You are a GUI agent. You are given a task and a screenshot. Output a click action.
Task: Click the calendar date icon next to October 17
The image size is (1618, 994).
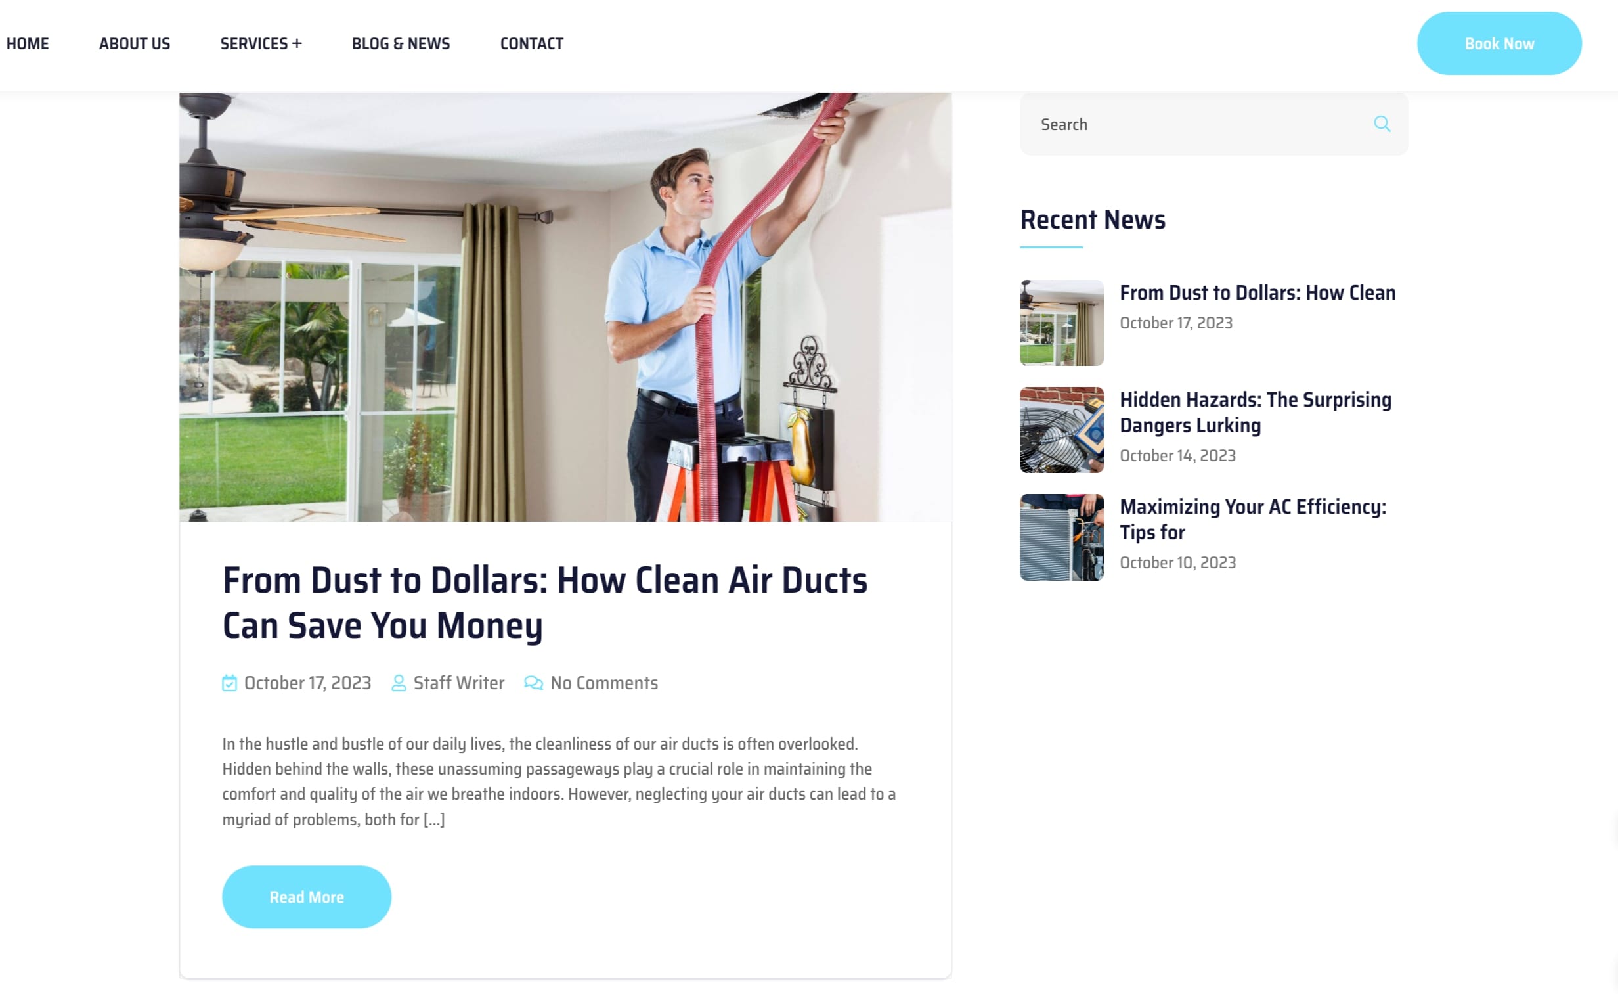(x=229, y=683)
